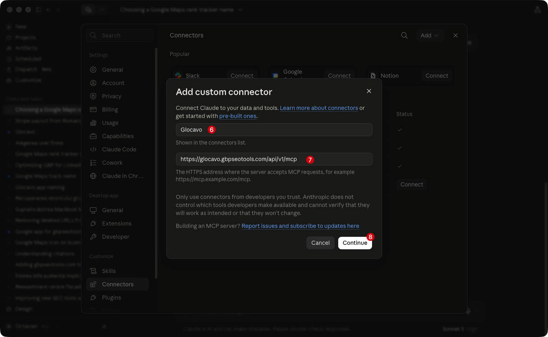Open Learn more about connectors link
Image resolution: width=548 pixels, height=337 pixels.
point(319,108)
